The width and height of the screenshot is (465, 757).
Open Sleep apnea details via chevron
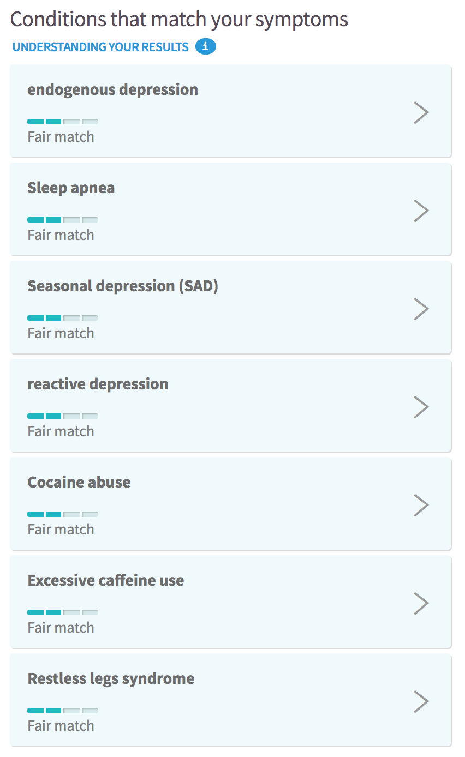421,211
